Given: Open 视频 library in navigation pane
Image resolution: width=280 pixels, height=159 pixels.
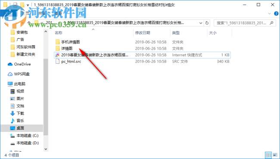Looking at the screenshot, I should 17,91.
